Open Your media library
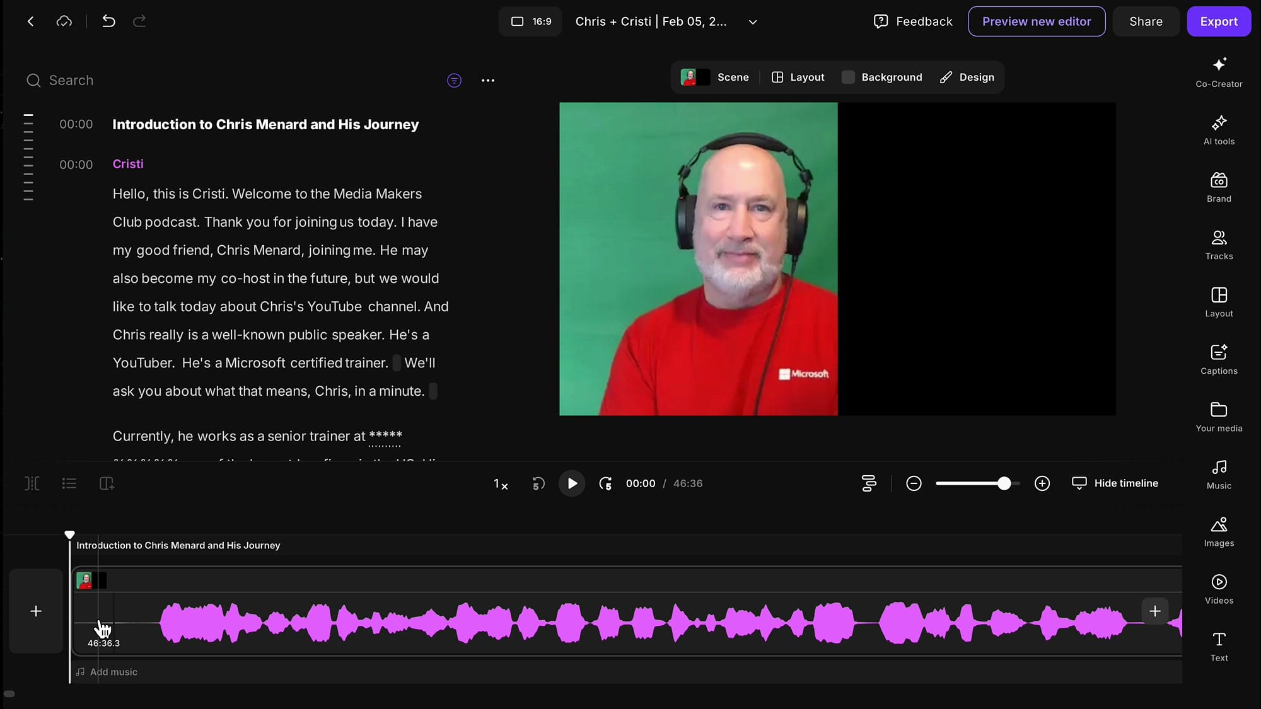This screenshot has width=1261, height=709. point(1218,416)
